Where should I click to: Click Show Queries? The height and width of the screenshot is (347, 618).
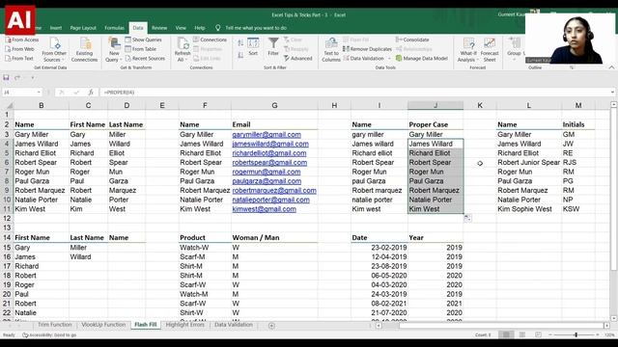(144, 40)
